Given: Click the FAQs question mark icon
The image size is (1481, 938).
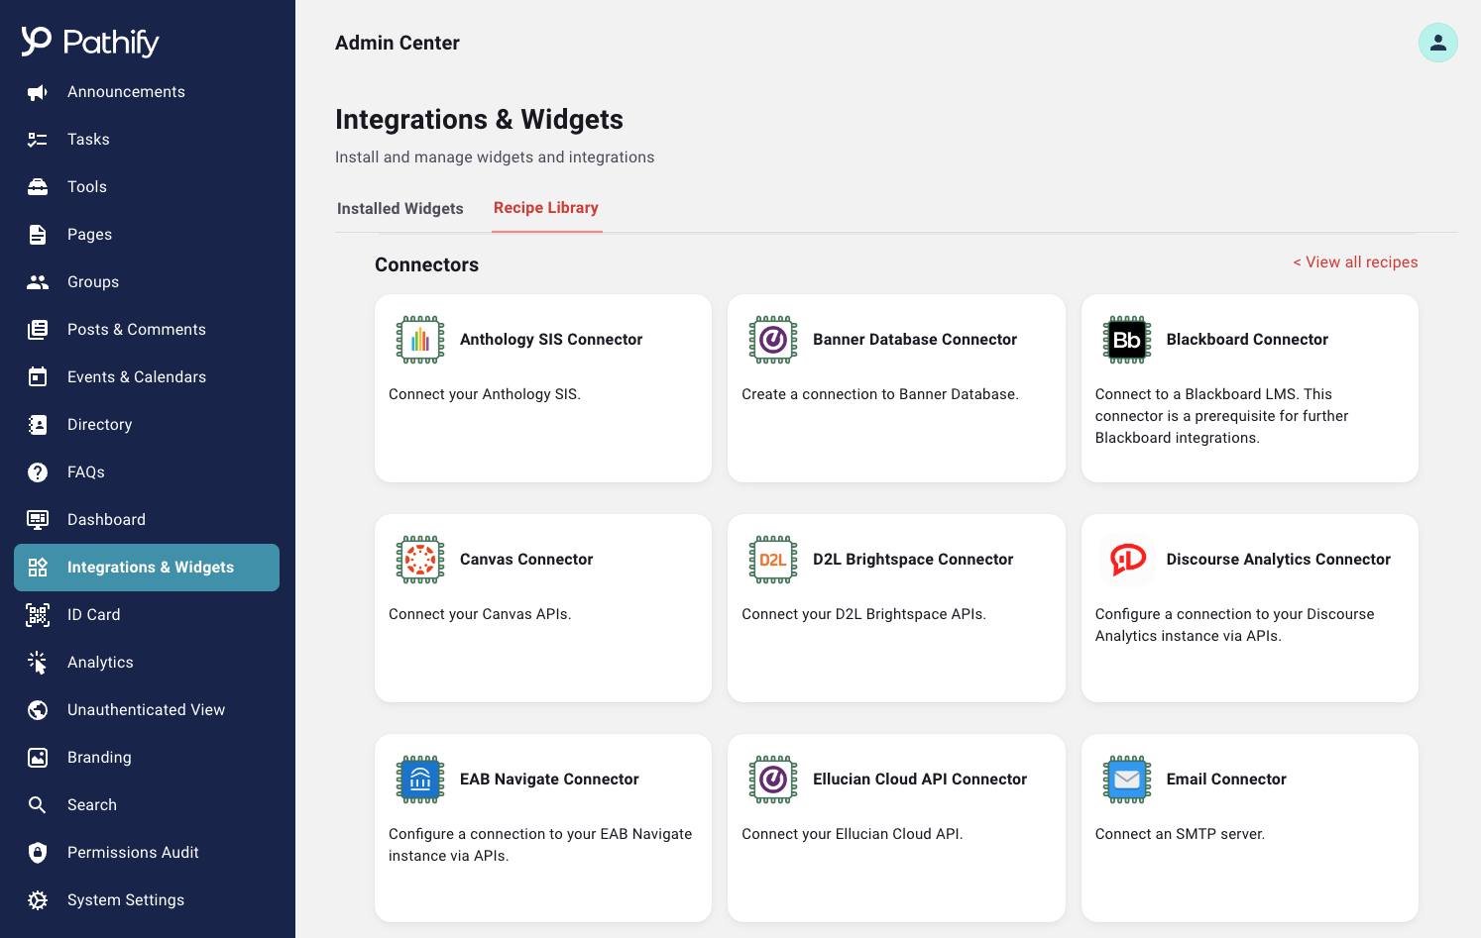Looking at the screenshot, I should (x=38, y=472).
